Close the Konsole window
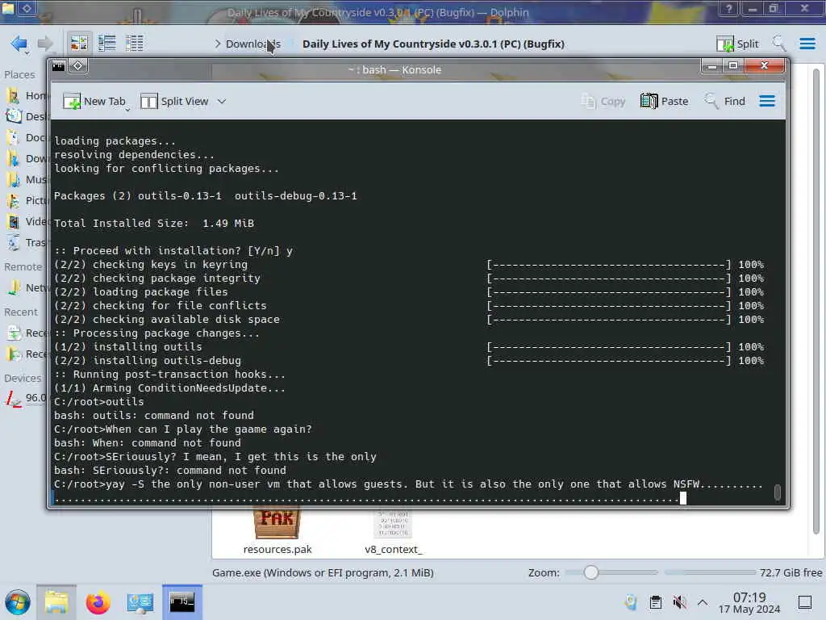826x620 pixels. tap(765, 66)
